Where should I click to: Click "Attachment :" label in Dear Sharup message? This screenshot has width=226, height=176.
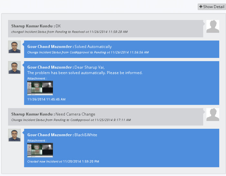pos(37,79)
